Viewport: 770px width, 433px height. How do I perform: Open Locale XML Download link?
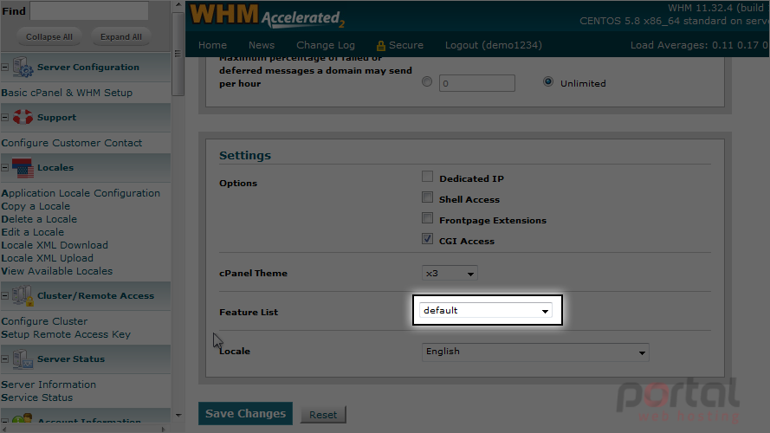pos(55,245)
